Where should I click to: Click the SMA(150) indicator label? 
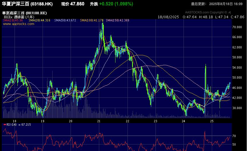tap(117, 21)
